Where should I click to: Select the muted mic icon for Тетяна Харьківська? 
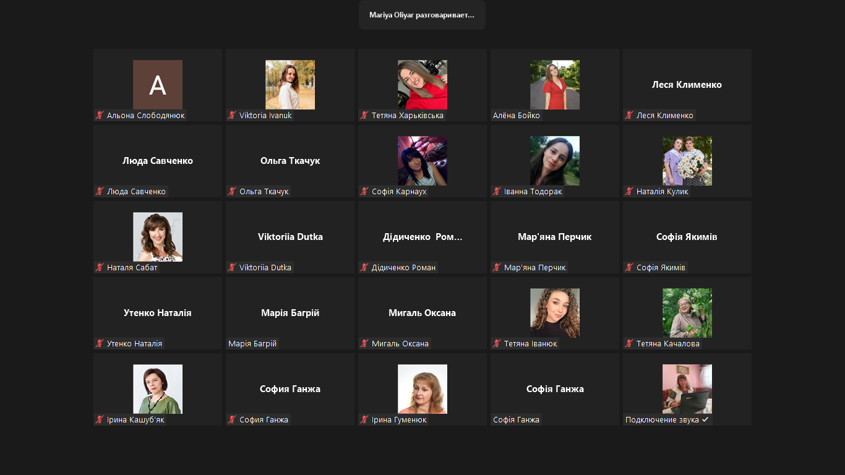(x=364, y=116)
